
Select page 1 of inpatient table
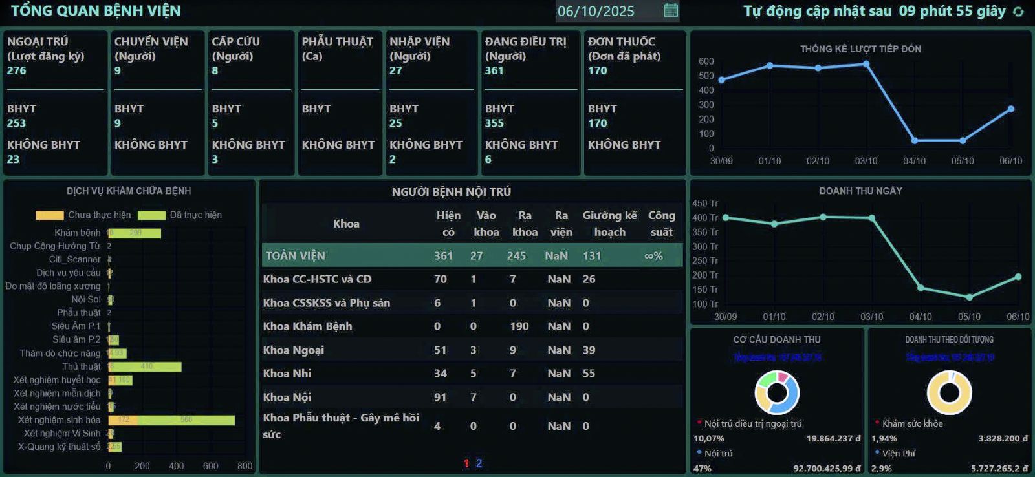[466, 463]
